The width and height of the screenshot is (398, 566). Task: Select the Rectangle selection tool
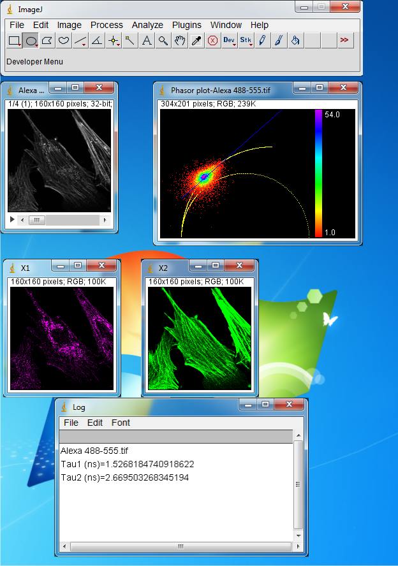coord(14,40)
